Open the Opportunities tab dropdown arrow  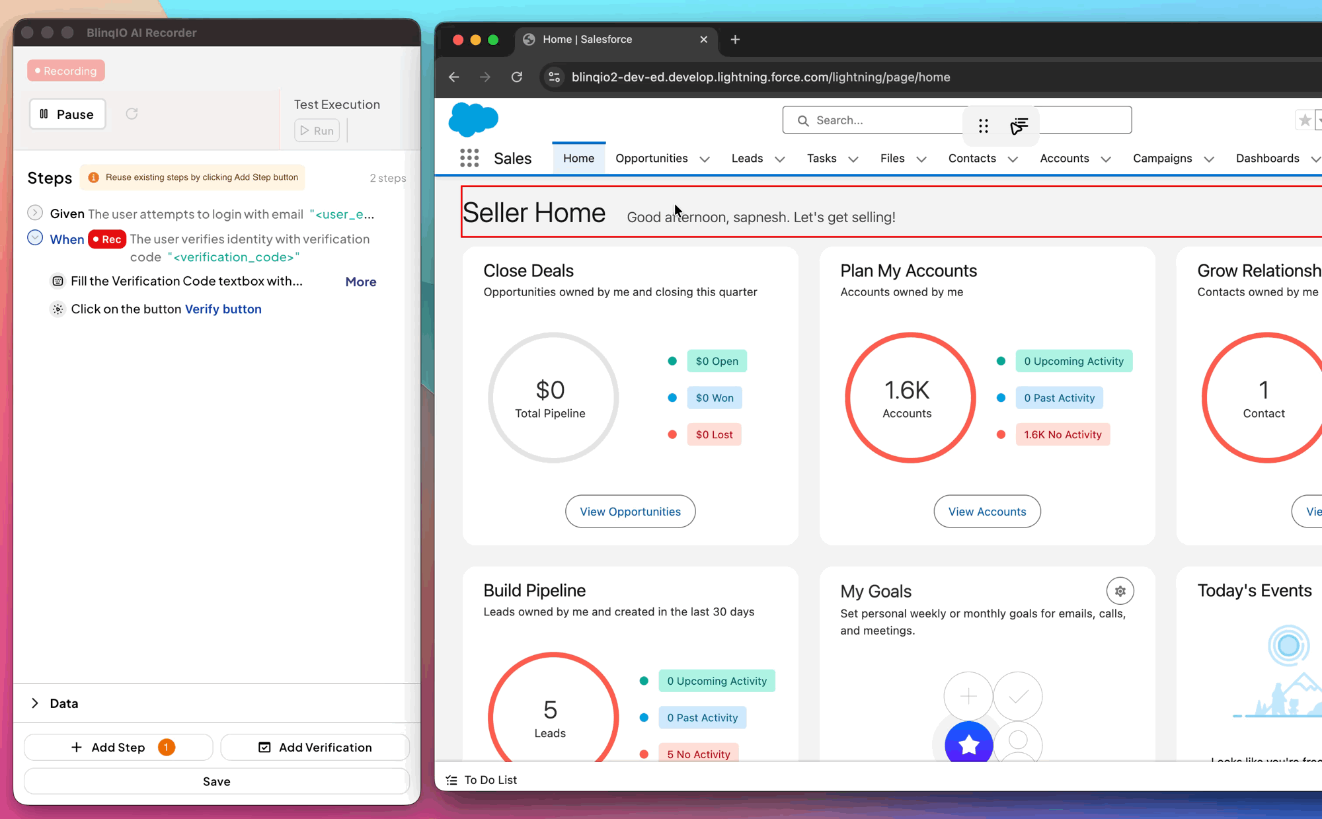[x=705, y=159]
